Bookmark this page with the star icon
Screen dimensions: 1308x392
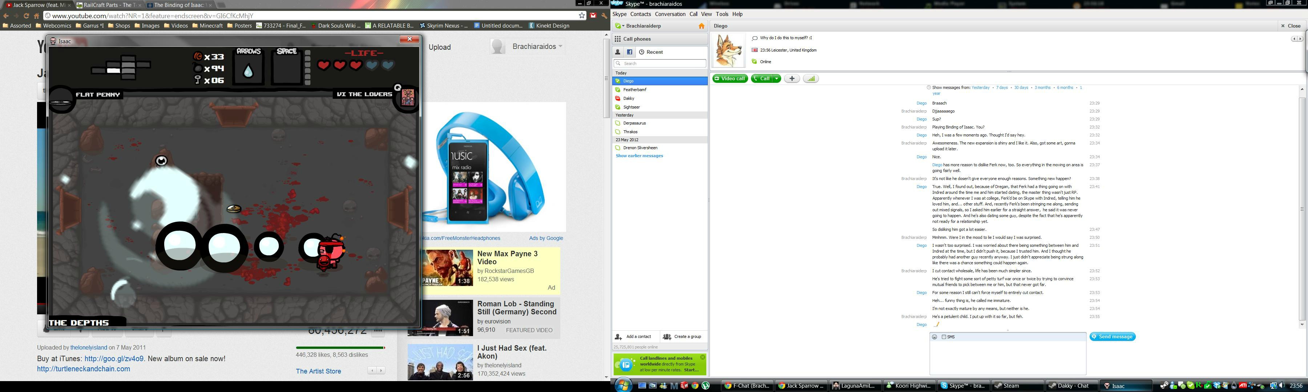click(x=582, y=16)
